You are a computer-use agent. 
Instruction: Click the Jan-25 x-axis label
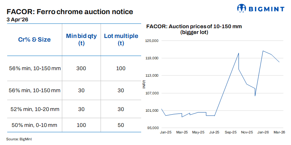(x=165, y=133)
